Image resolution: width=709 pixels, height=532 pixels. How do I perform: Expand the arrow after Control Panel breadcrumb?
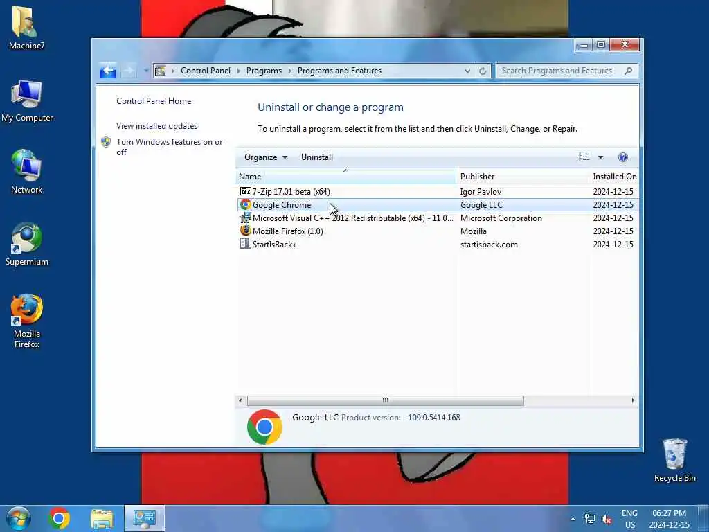point(238,71)
